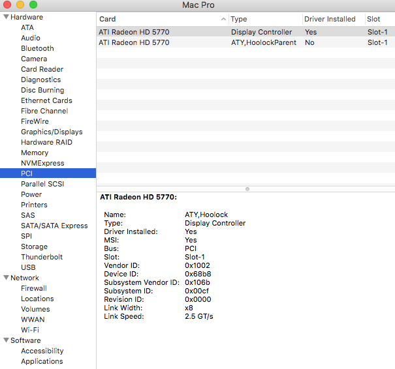Viewport: 395px width, 369px height.
Task: Open SATA/SATA Express section
Action: 54,226
